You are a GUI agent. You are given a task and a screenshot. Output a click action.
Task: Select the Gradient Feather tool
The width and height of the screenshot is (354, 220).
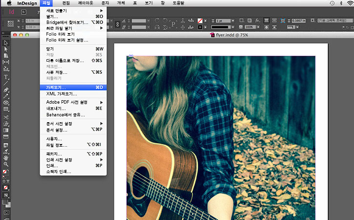6,136
